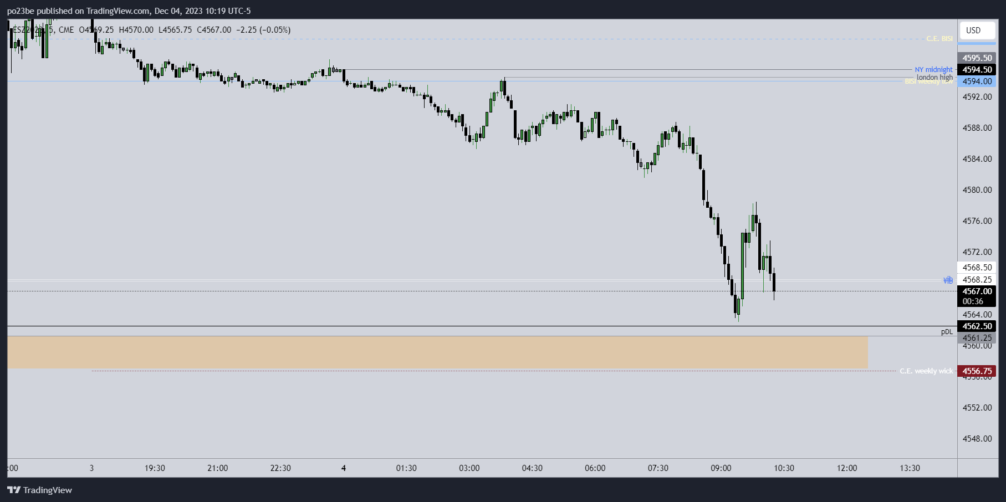Select the NY midnight line label
The height and width of the screenshot is (502, 1006).
[x=933, y=70]
